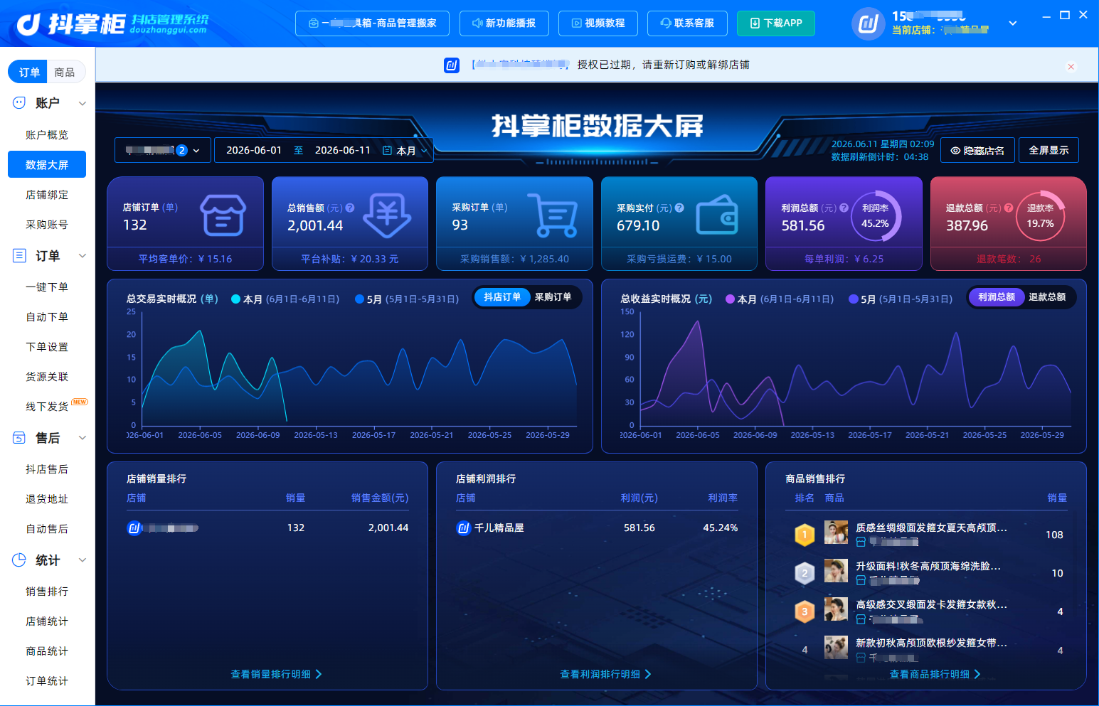Click the rank 1 gold medal icon
The image size is (1099, 706).
(805, 535)
